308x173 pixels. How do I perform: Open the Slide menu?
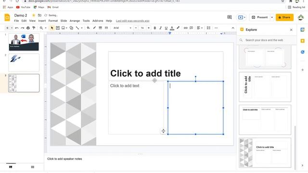(x=64, y=21)
